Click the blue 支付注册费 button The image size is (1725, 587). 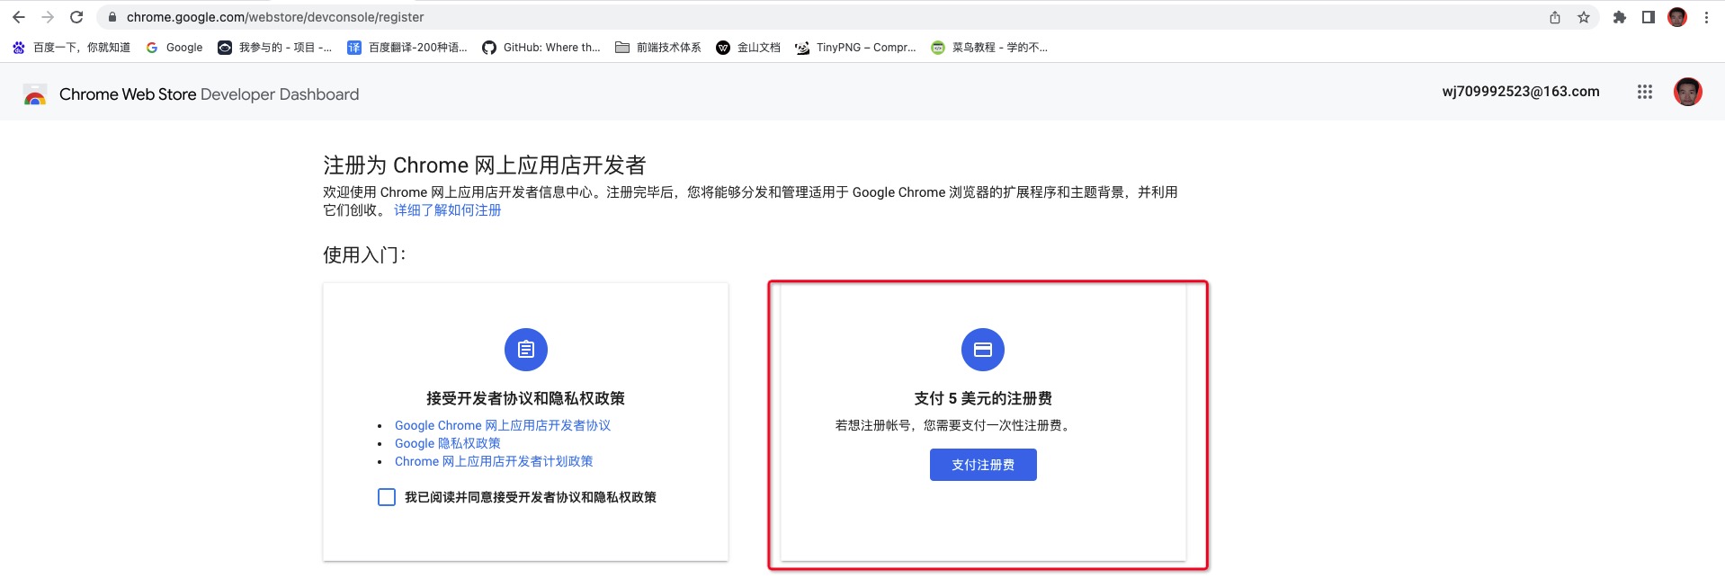click(983, 465)
